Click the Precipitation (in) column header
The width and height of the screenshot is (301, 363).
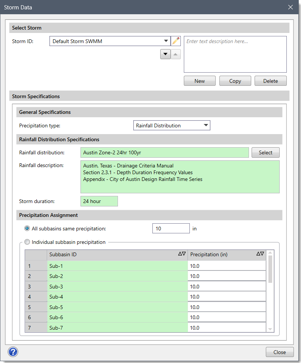pyautogui.click(x=227, y=255)
